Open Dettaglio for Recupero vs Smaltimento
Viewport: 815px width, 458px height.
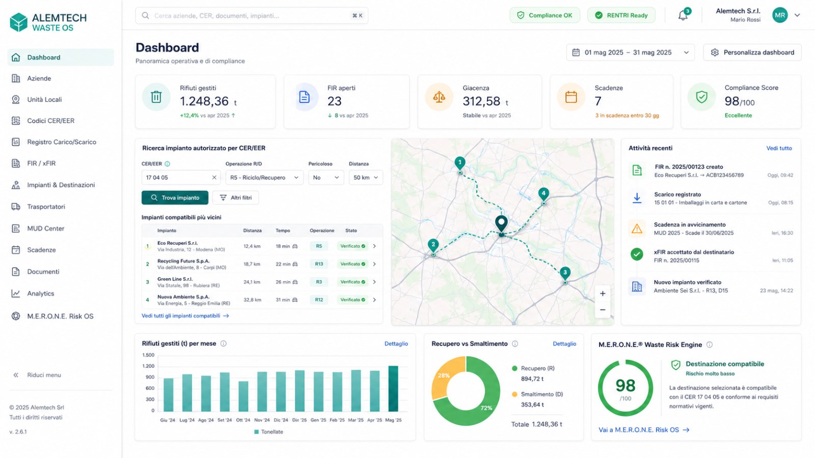[564, 344]
